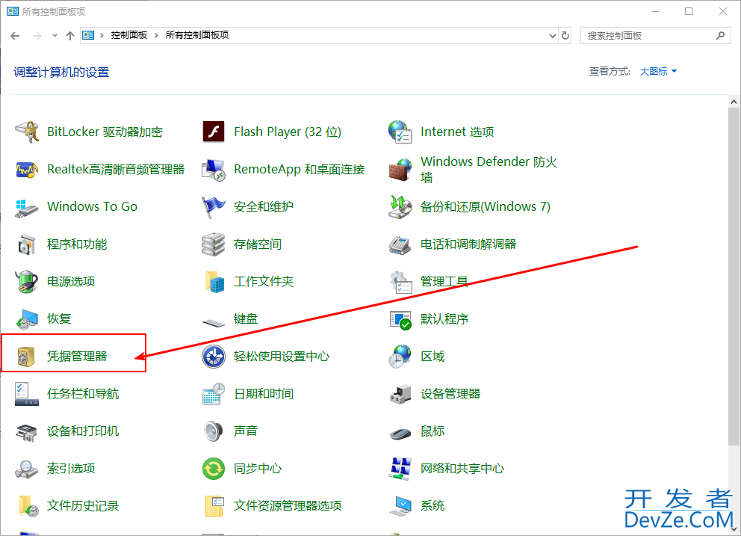Open 设备管理器 text link

450,394
